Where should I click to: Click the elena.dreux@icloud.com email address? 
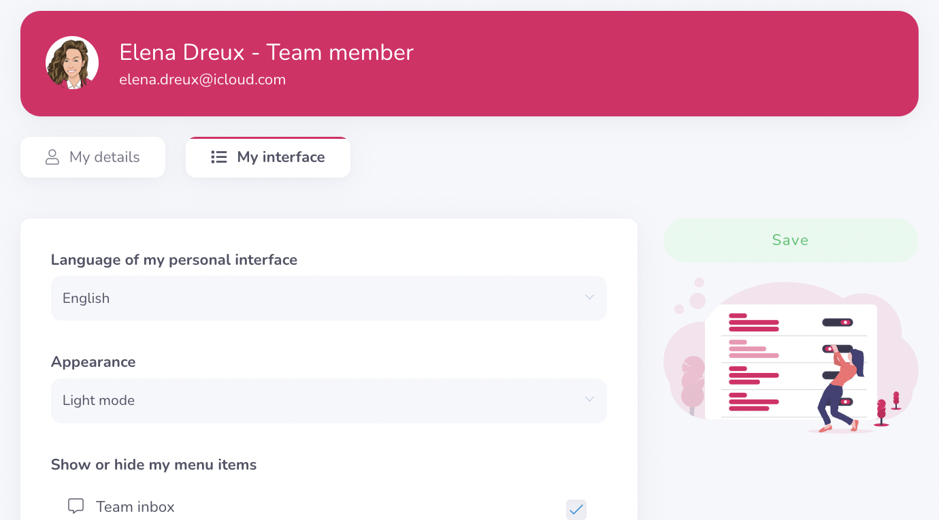202,80
